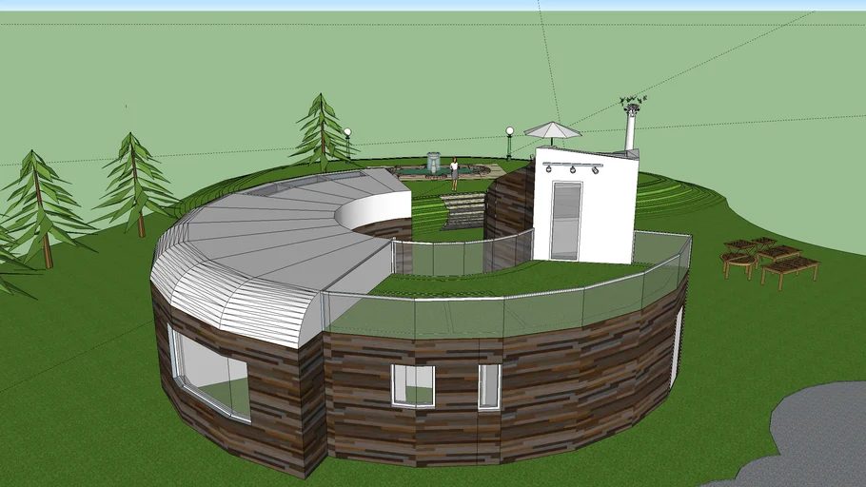866x487 pixels.
Task: Click the person standing near the fountain
Action: coord(455,172)
